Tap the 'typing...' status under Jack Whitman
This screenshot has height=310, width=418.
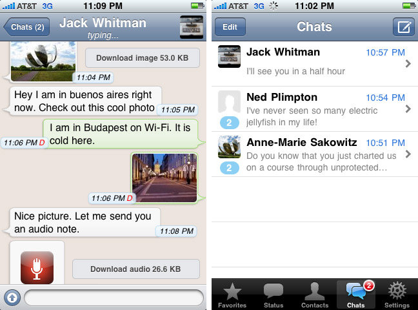[103, 35]
